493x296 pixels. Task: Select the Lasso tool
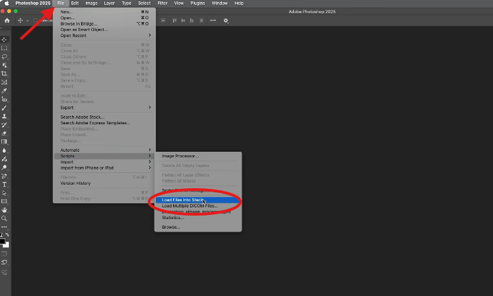[5, 57]
